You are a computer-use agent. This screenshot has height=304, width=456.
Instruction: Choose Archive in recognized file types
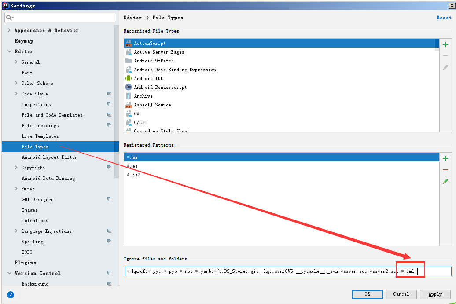click(143, 96)
